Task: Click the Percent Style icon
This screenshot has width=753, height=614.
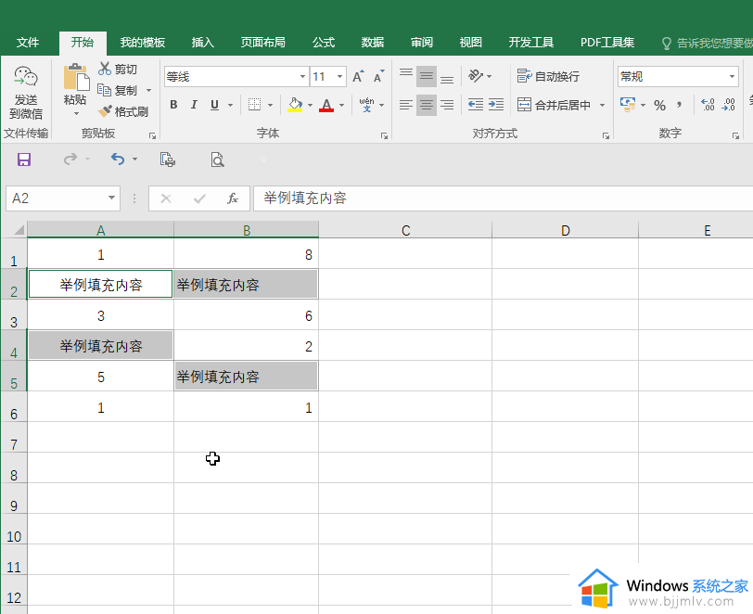Action: (659, 105)
